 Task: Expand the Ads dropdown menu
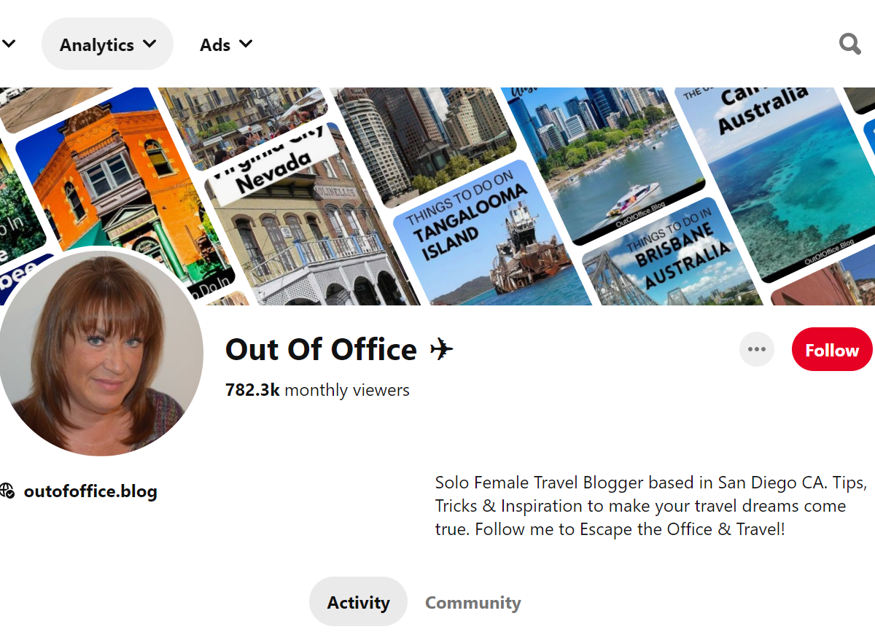coord(226,44)
